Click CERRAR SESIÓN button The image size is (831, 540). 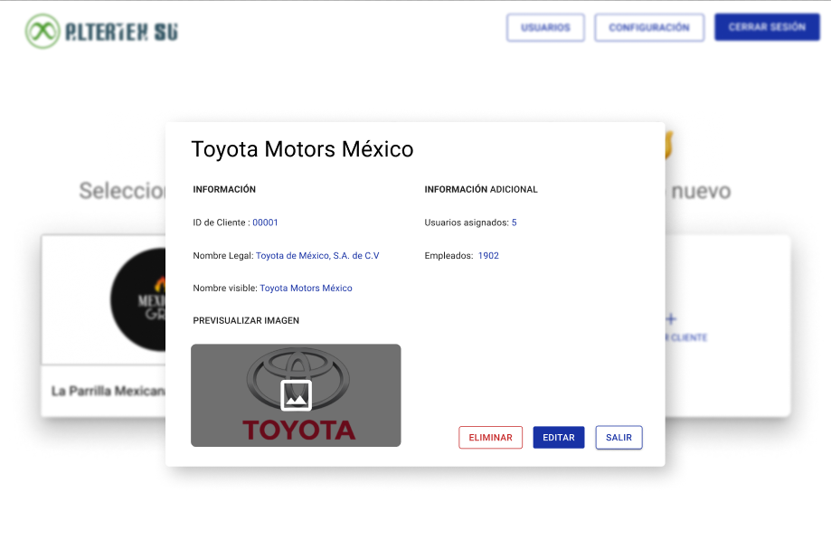(767, 27)
